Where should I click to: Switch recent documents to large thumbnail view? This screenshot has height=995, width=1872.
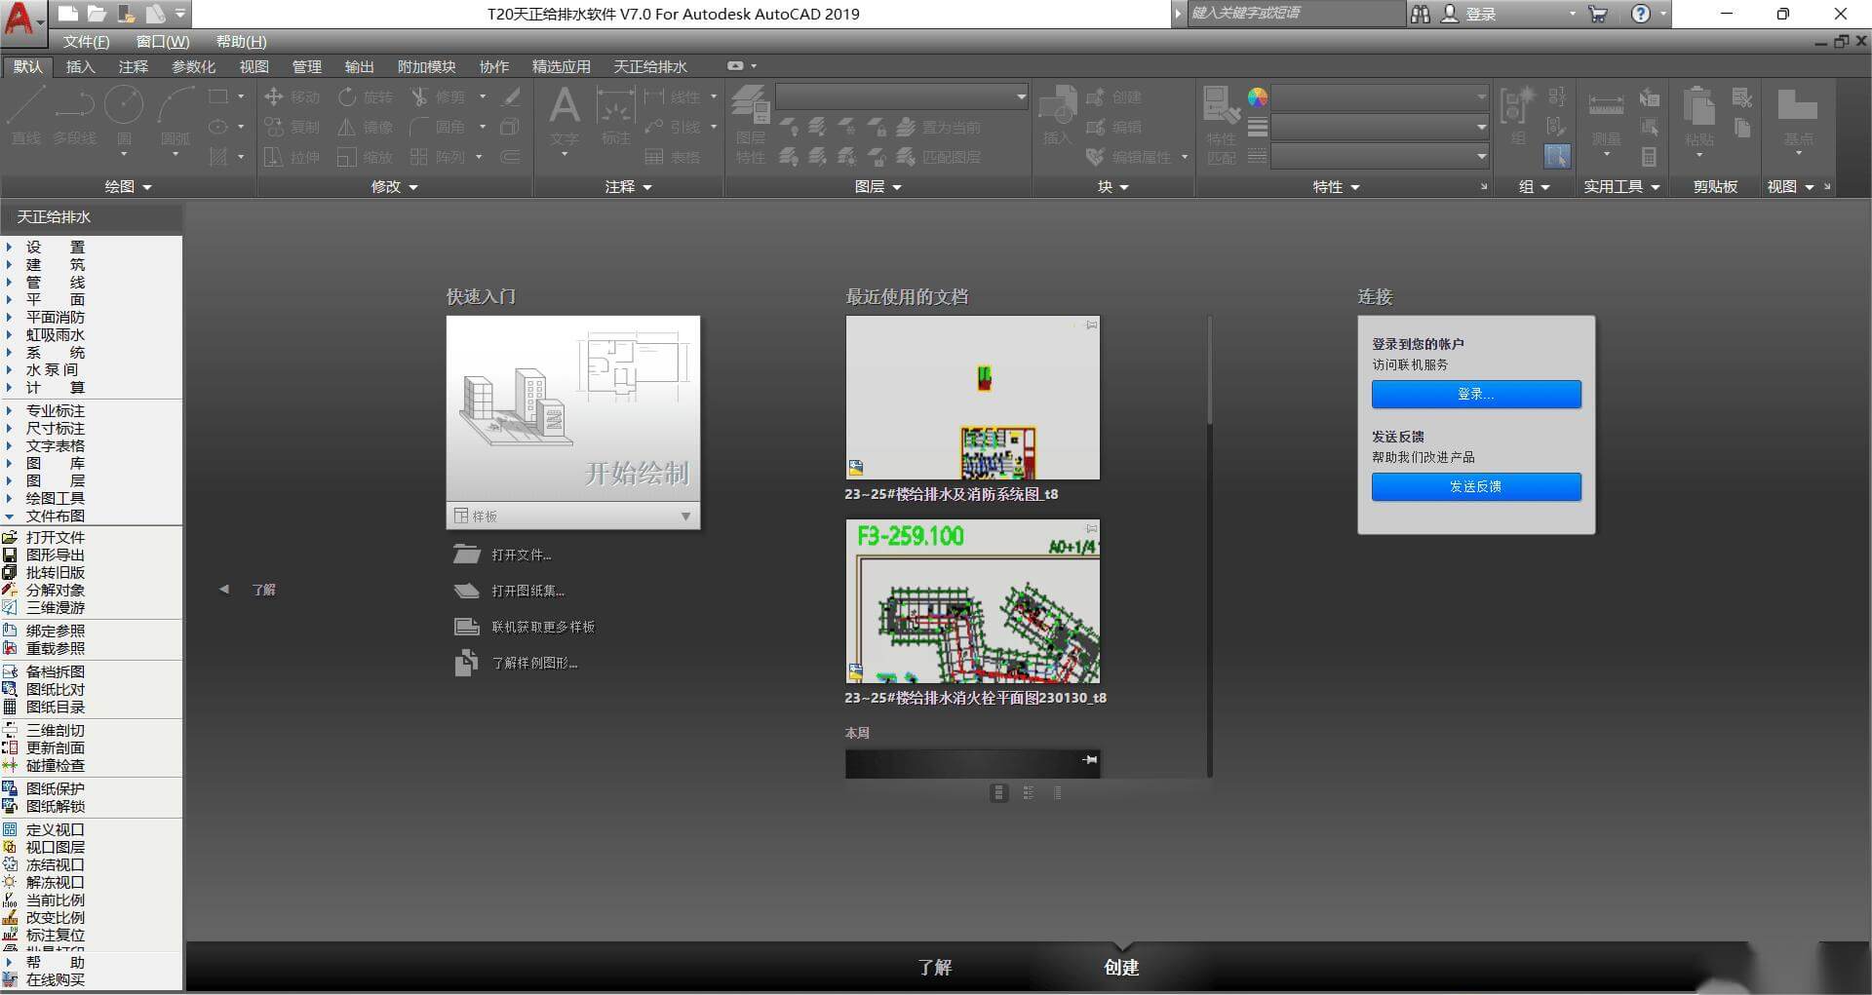pos(998,792)
